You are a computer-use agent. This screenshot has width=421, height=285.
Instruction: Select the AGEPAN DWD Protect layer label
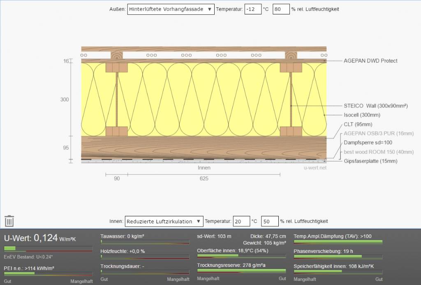[370, 61]
